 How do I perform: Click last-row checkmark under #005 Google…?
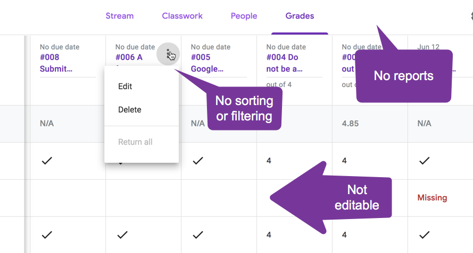198,235
